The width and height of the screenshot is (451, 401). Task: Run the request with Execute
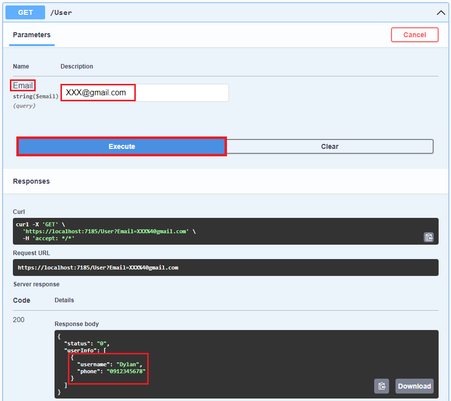[x=121, y=146]
